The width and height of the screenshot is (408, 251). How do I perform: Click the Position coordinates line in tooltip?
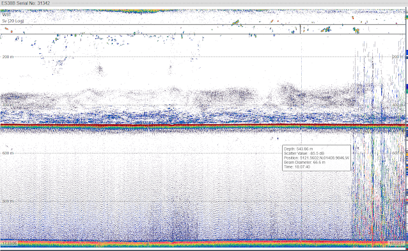tap(317, 158)
